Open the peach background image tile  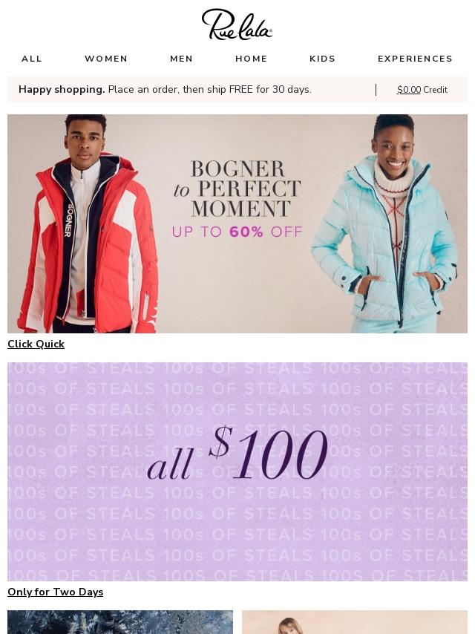(x=355, y=622)
